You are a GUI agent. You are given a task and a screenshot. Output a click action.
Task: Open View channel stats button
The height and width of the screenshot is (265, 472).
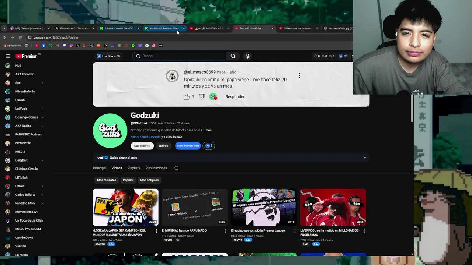(188, 146)
